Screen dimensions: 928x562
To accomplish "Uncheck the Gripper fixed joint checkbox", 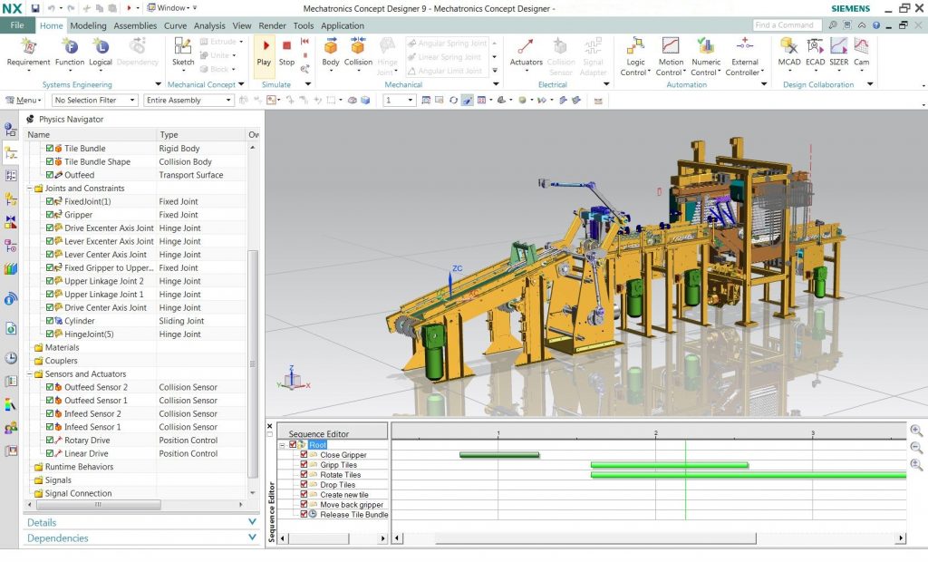I will pos(48,214).
